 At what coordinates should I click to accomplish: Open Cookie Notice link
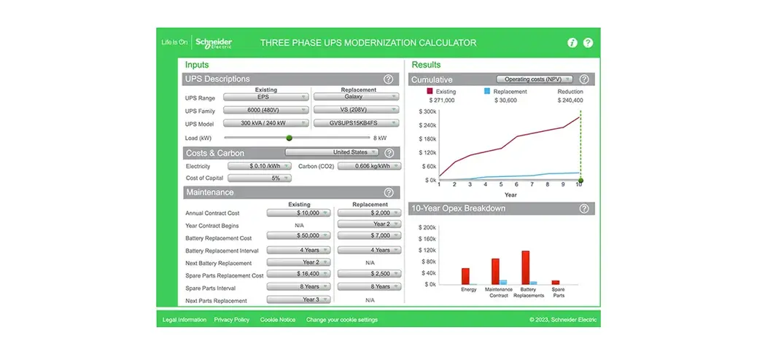(x=278, y=320)
